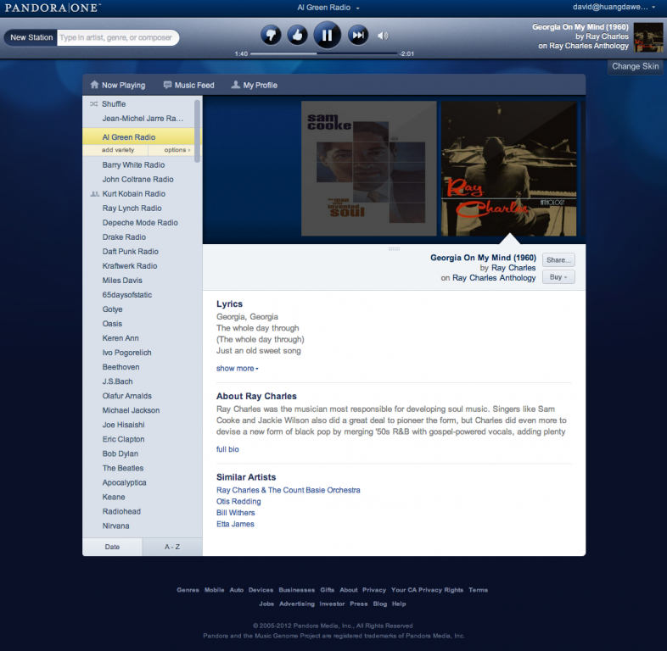The height and width of the screenshot is (651, 667).
Task: Click the Now Playing home icon
Action: click(x=94, y=85)
